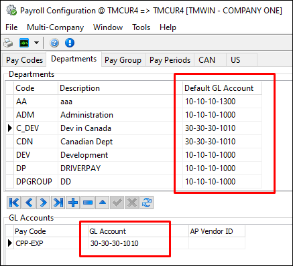Delete record with minus button
Screen dimensions: 293x266
pos(88,203)
